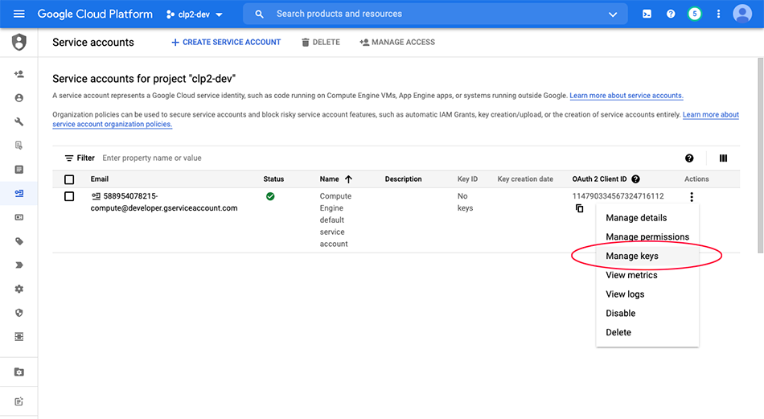The width and height of the screenshot is (764, 419).
Task: Activate Cloud Shell terminal icon
Action: [647, 14]
